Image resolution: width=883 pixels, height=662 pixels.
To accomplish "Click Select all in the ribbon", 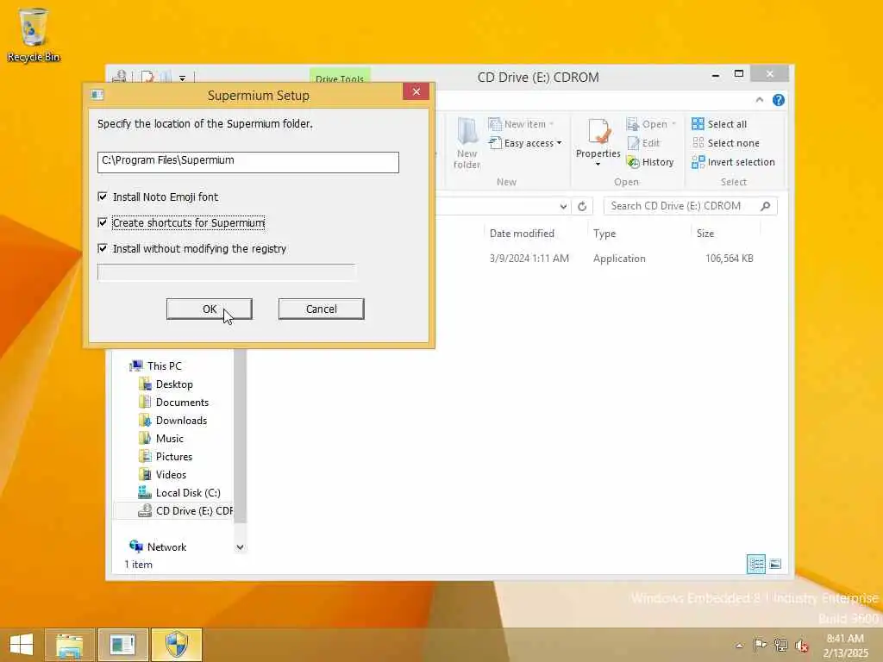I will pos(719,124).
